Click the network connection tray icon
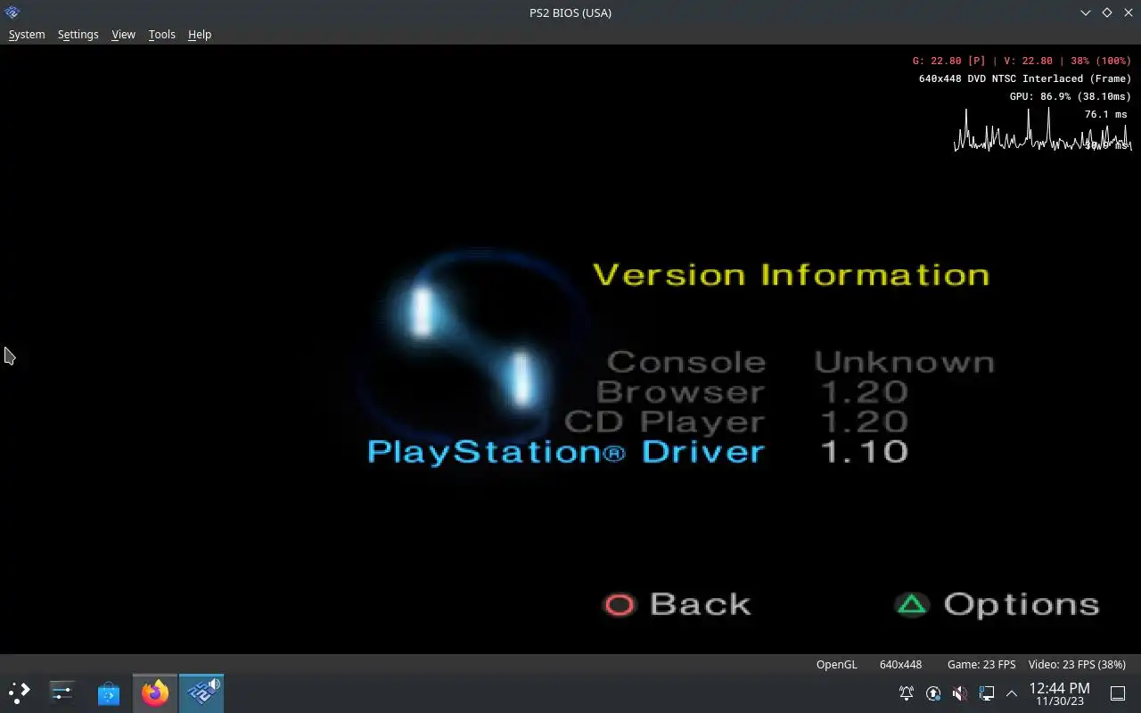 [x=987, y=693]
